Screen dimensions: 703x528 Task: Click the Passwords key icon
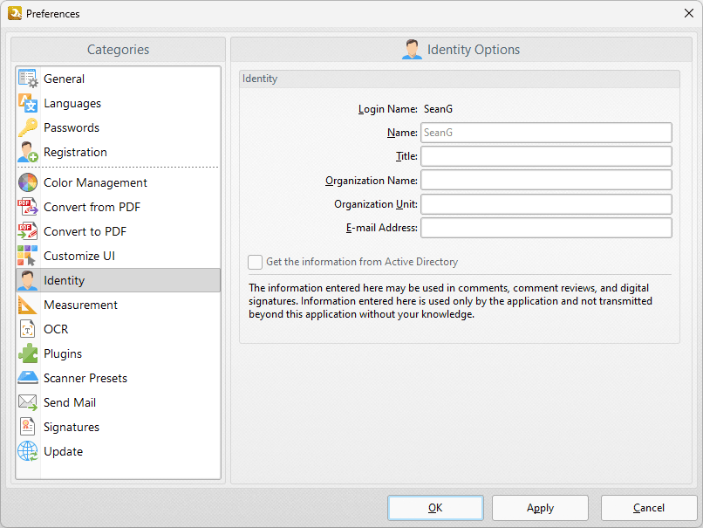coord(28,127)
